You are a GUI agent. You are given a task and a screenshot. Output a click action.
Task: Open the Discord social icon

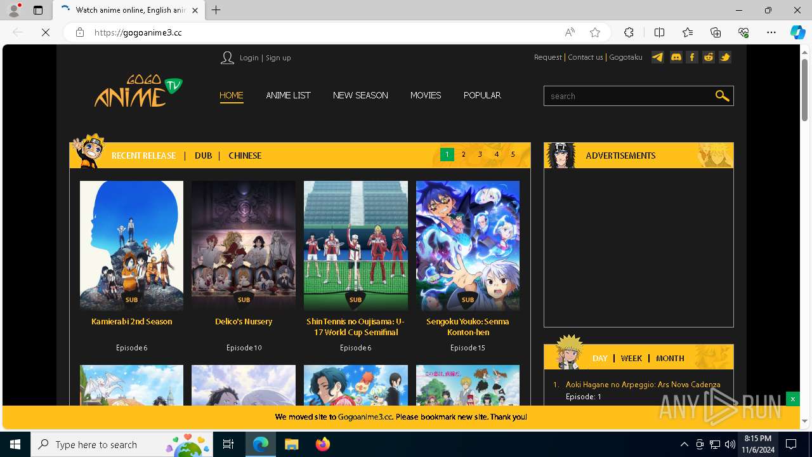pyautogui.click(x=676, y=57)
